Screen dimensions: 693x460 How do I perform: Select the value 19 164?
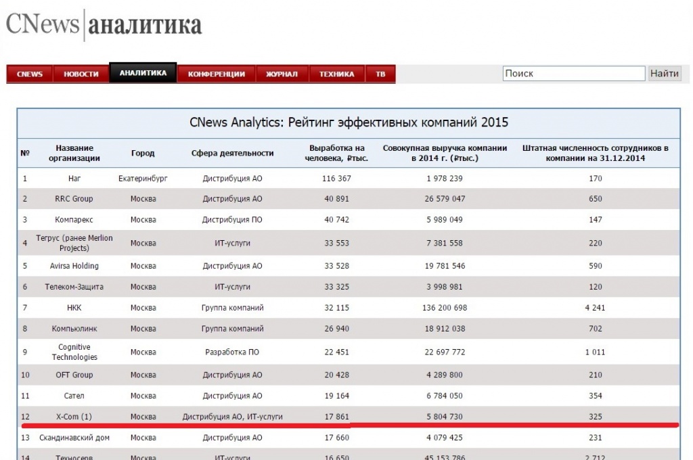tap(336, 396)
